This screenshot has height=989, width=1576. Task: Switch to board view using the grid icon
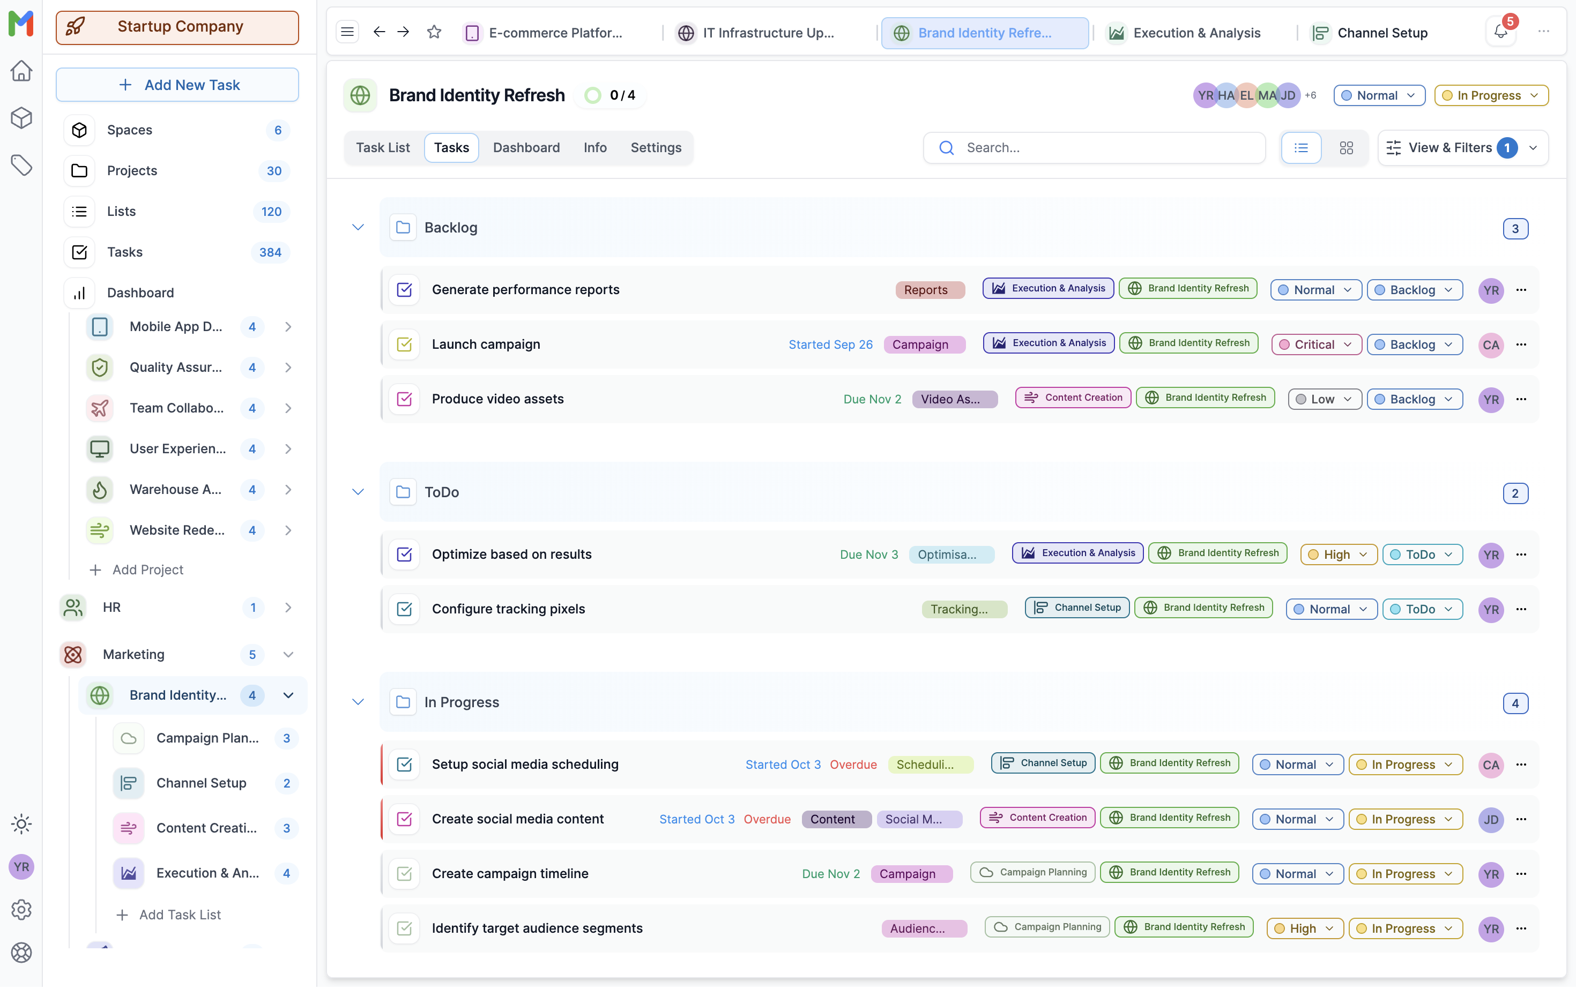(x=1347, y=147)
